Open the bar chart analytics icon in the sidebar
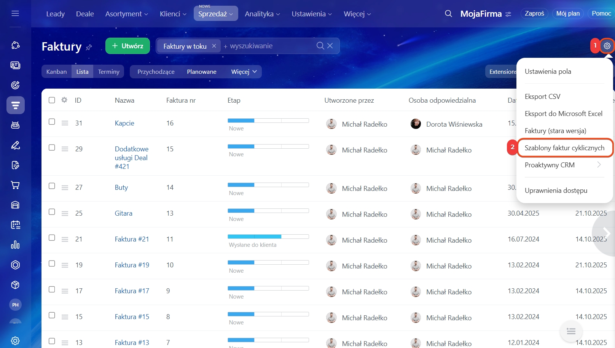 pos(15,245)
